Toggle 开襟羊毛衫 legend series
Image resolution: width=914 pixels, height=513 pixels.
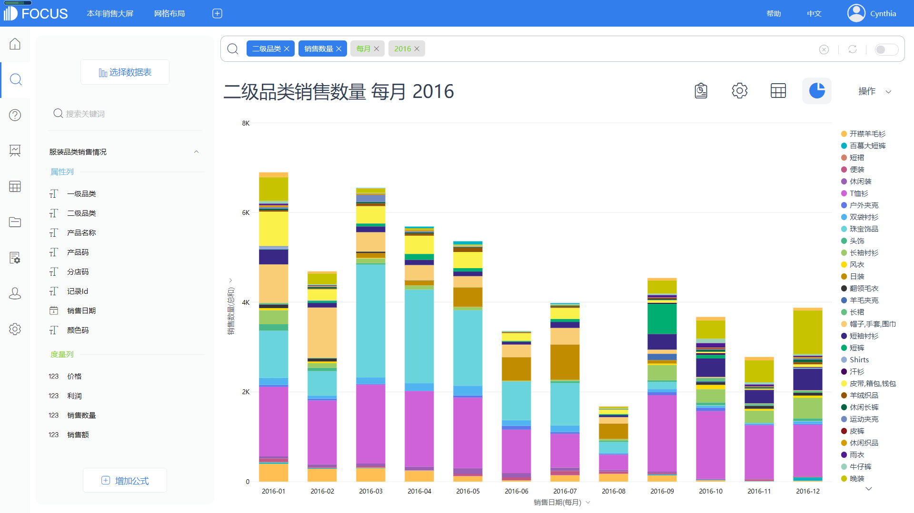click(x=863, y=134)
